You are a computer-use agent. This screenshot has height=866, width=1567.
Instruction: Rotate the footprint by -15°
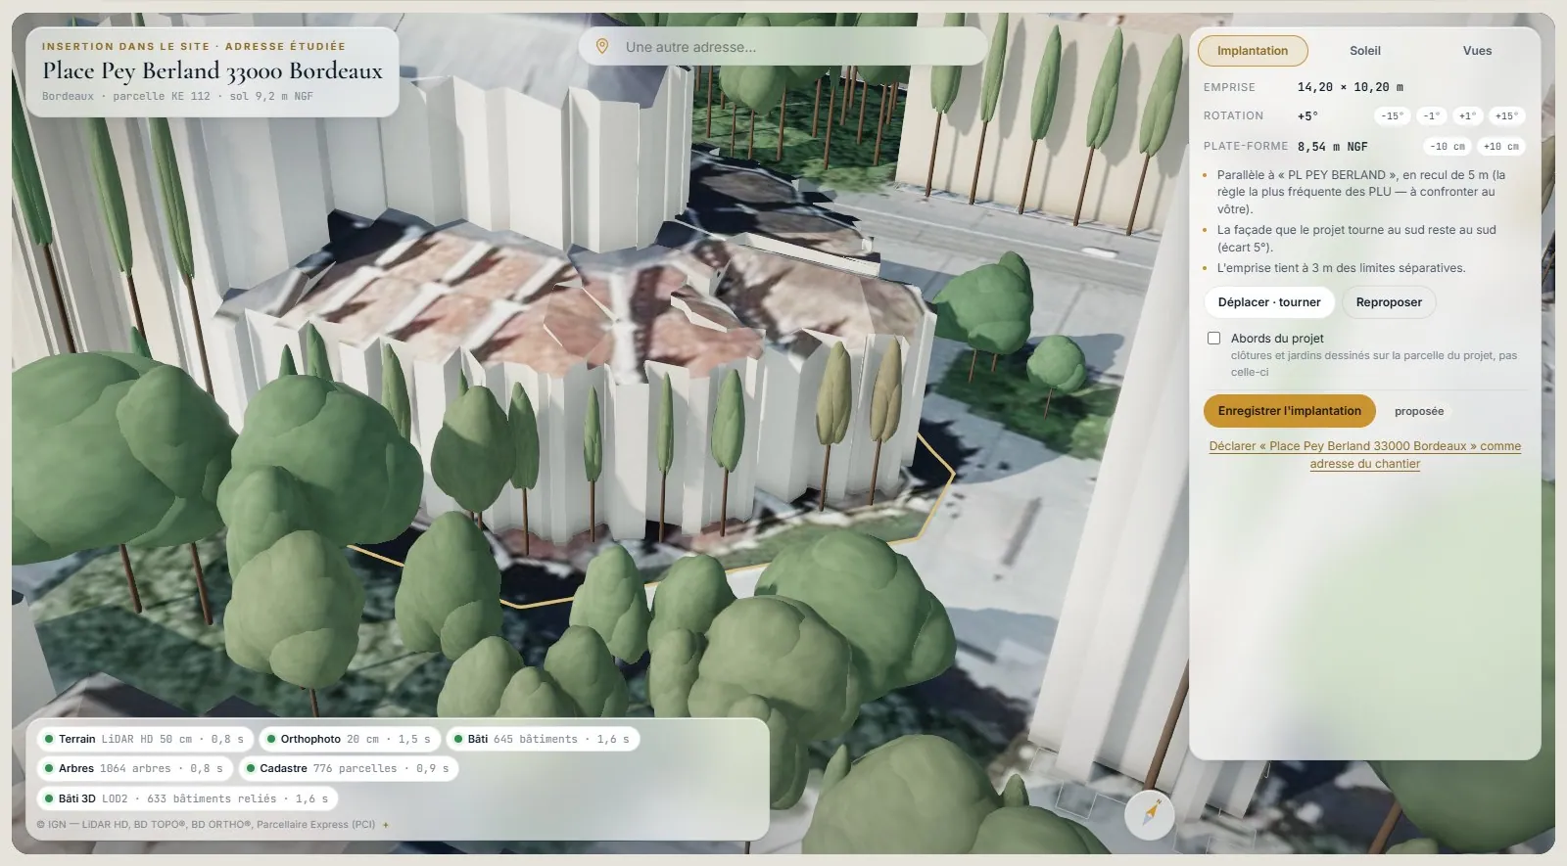point(1392,116)
